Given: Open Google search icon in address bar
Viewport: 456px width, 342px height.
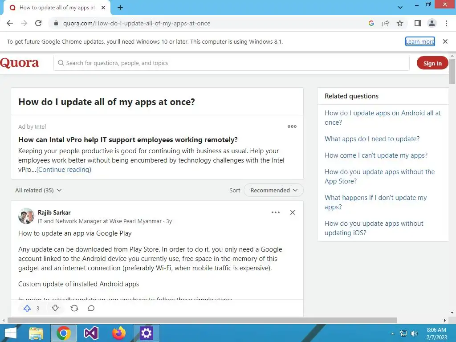Looking at the screenshot, I should 371,23.
